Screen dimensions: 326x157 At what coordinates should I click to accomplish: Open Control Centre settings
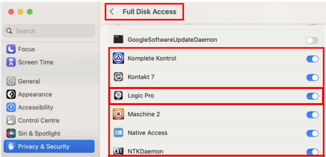pyautogui.click(x=33, y=120)
